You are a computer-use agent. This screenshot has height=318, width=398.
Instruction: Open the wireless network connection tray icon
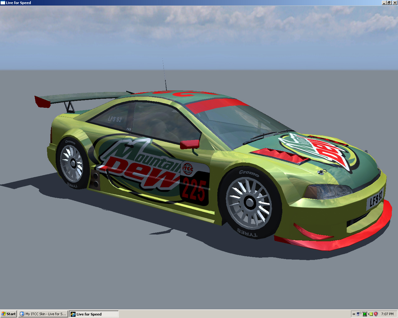click(x=359, y=314)
